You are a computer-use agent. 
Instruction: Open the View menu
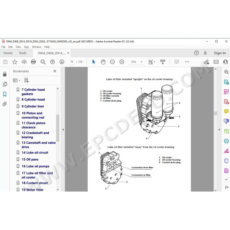pyautogui.click(x=18, y=47)
